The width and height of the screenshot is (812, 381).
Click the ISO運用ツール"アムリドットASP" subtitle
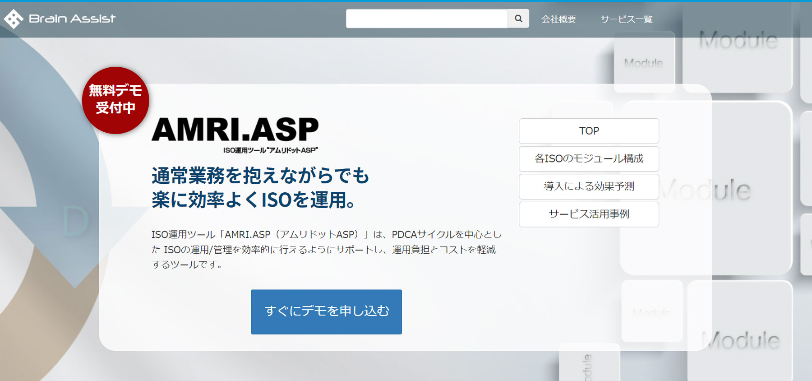pos(271,150)
